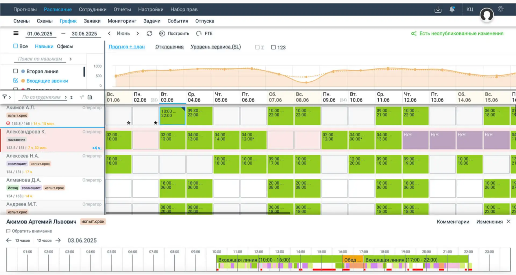Click the star marker on 01.06 for Акимов
The image size is (516, 275).
(128, 123)
